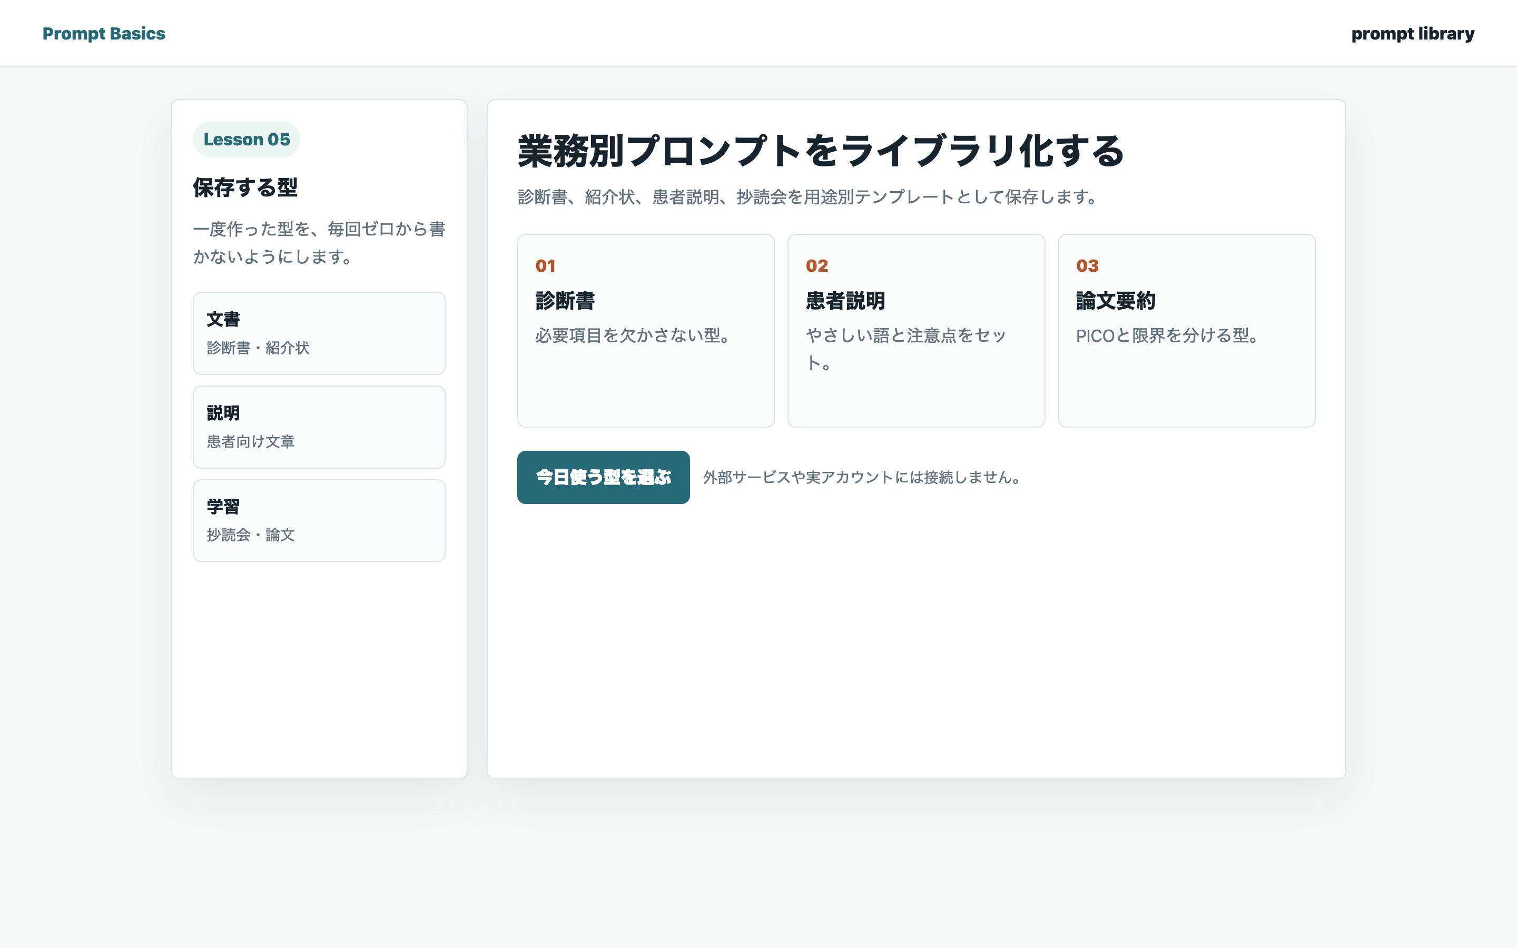The width and height of the screenshot is (1517, 948).
Task: Click the Lesson 05 badge
Action: pos(247,139)
